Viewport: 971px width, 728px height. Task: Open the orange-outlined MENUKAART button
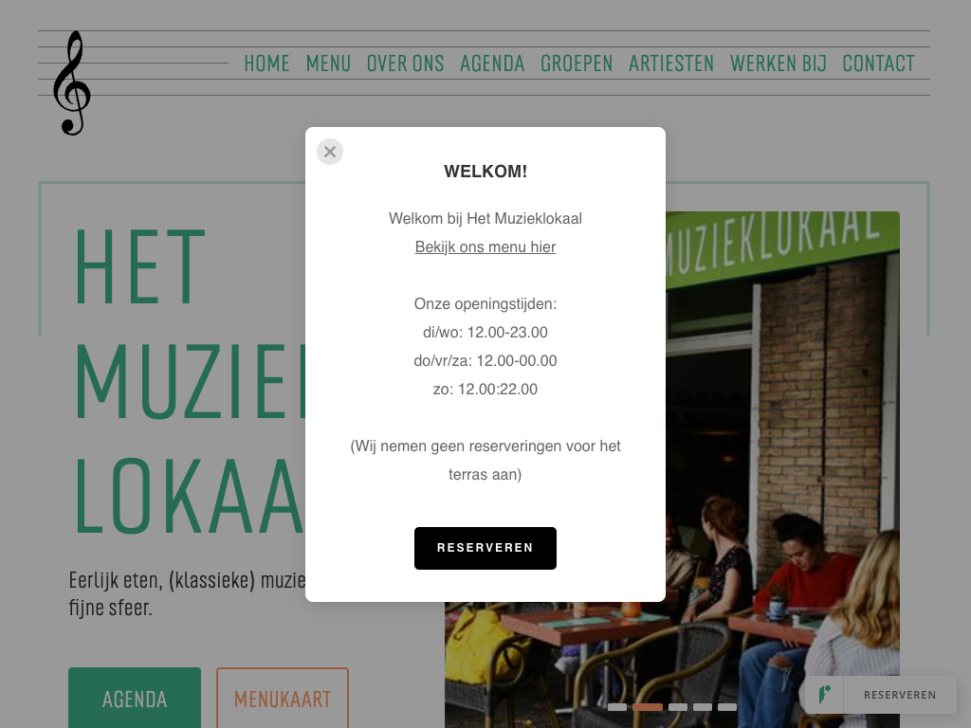pyautogui.click(x=283, y=699)
